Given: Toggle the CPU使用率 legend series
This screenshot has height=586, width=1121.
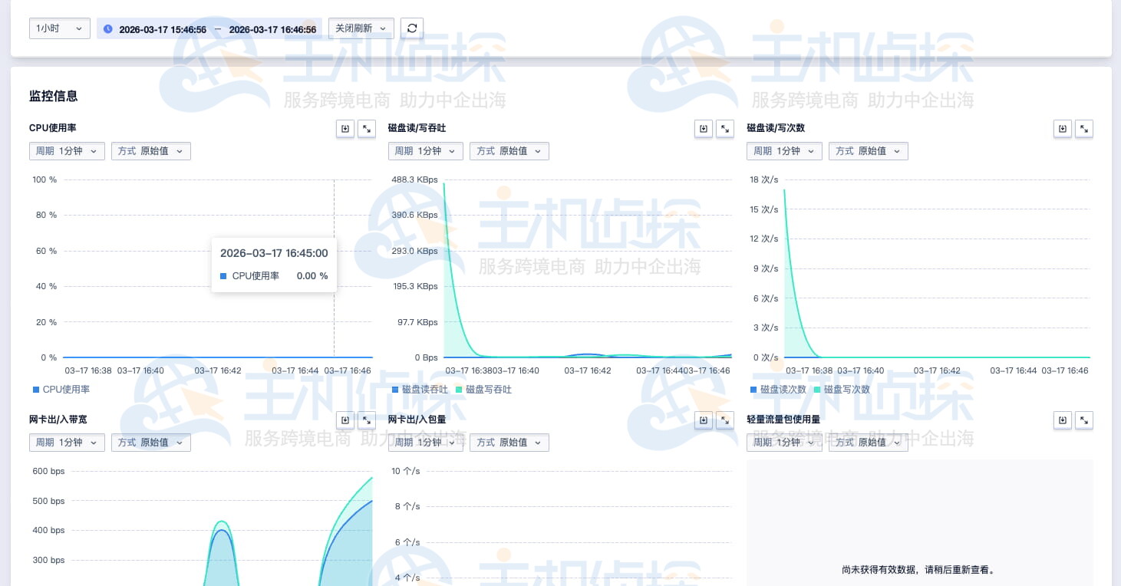Looking at the screenshot, I should point(61,389).
